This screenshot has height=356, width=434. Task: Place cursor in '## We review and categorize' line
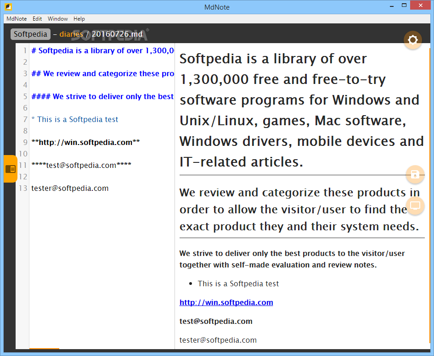click(x=103, y=73)
